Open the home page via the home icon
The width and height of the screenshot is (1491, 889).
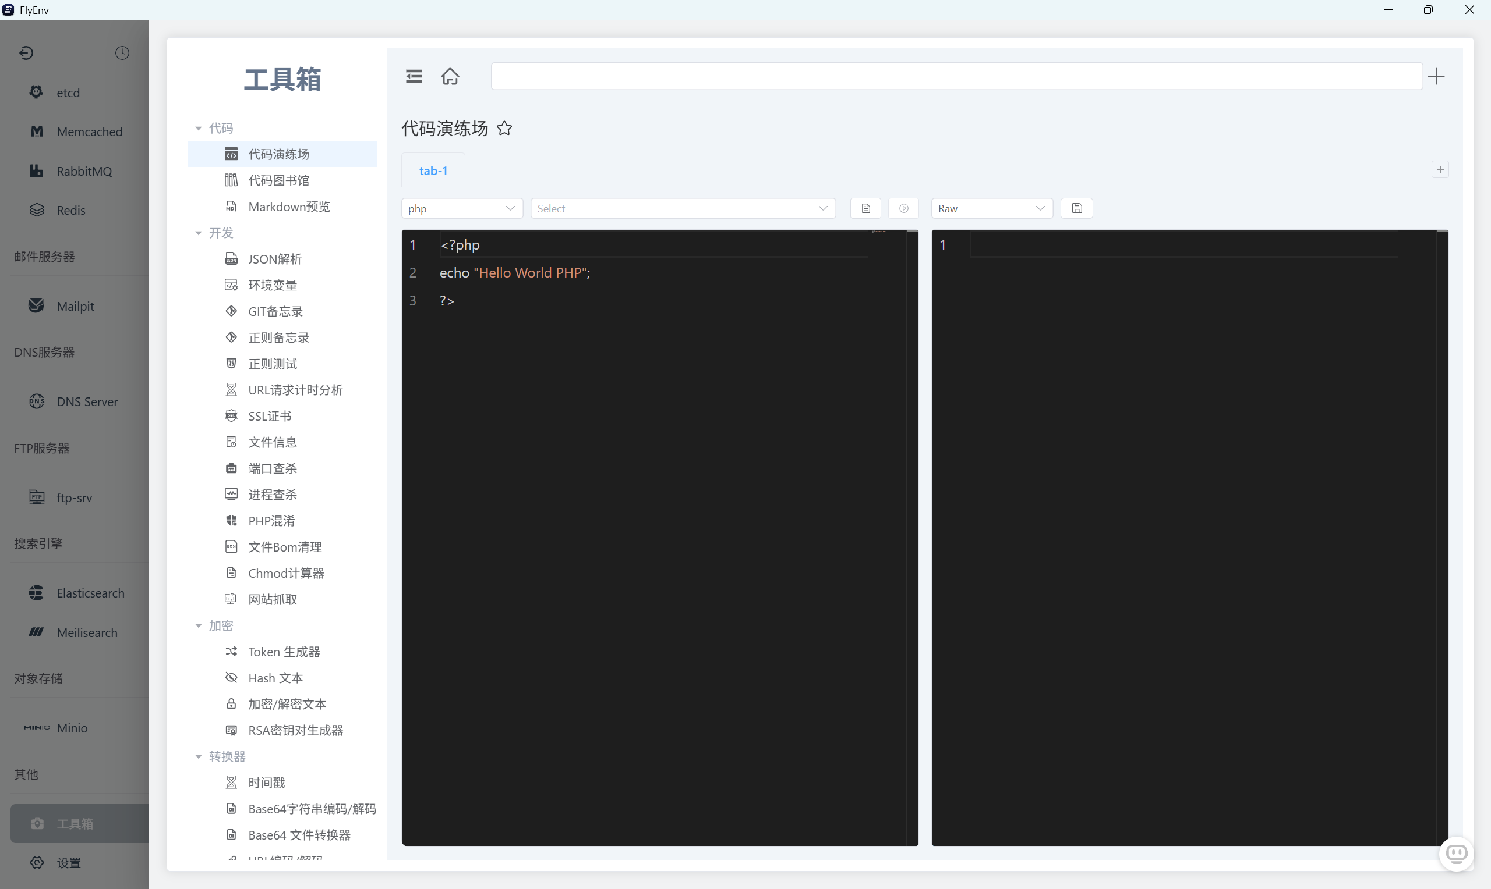450,76
